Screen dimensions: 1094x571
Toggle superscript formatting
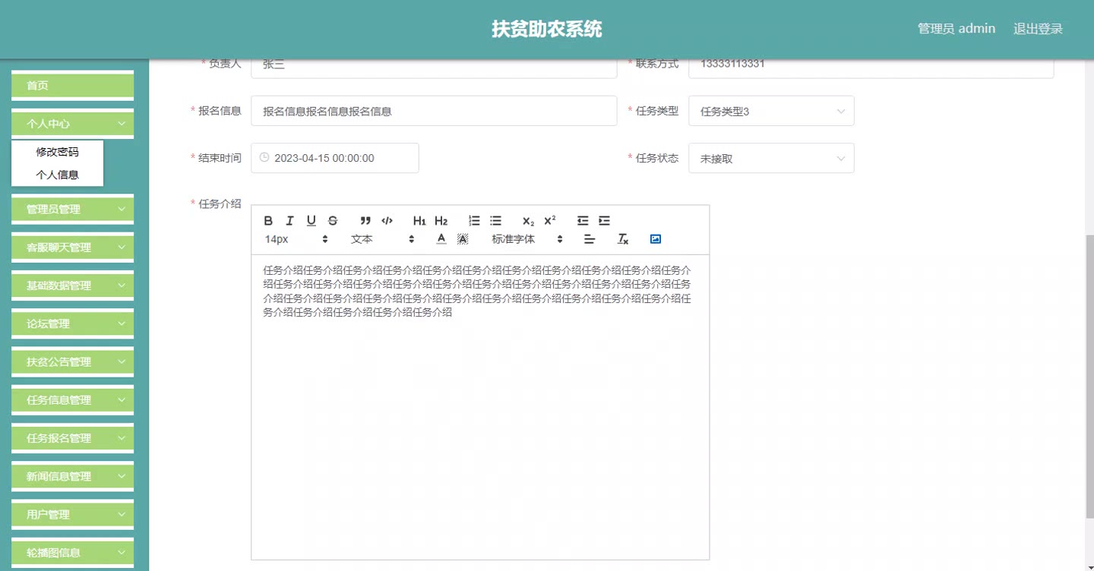[x=550, y=221]
